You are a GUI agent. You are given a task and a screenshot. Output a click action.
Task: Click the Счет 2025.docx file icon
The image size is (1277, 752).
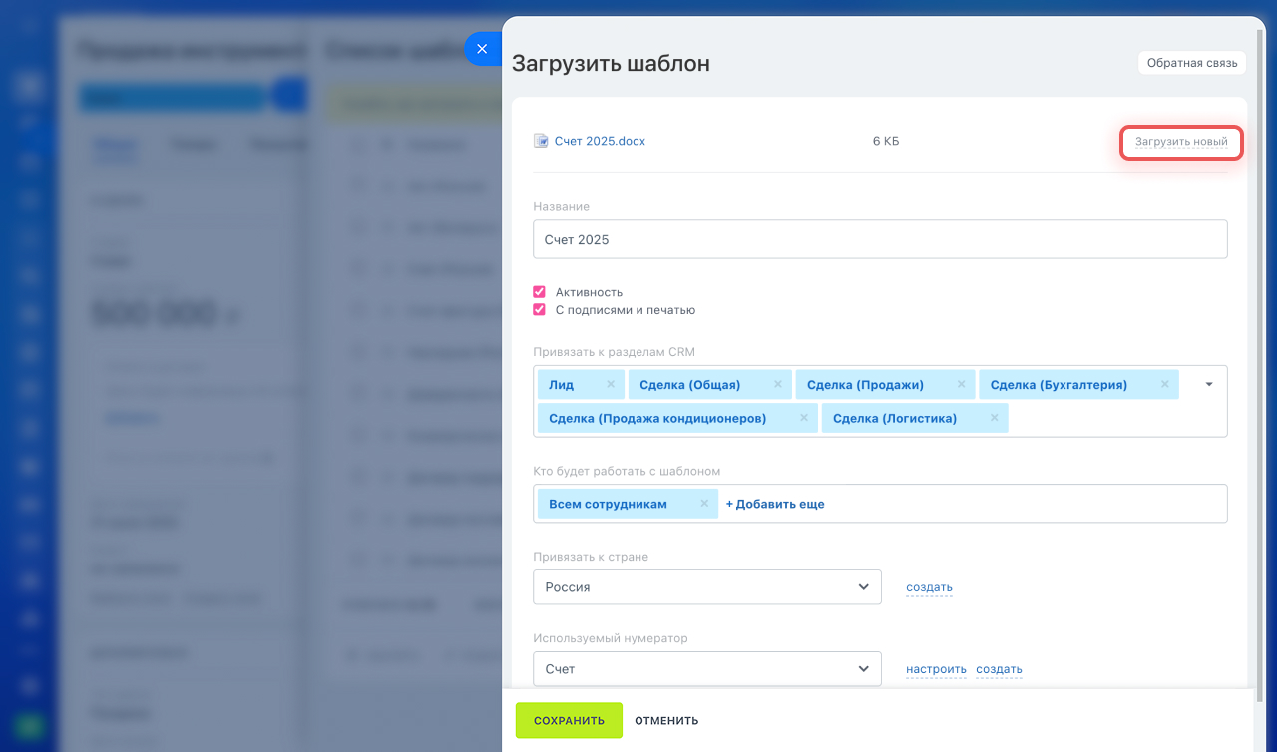[x=541, y=141]
